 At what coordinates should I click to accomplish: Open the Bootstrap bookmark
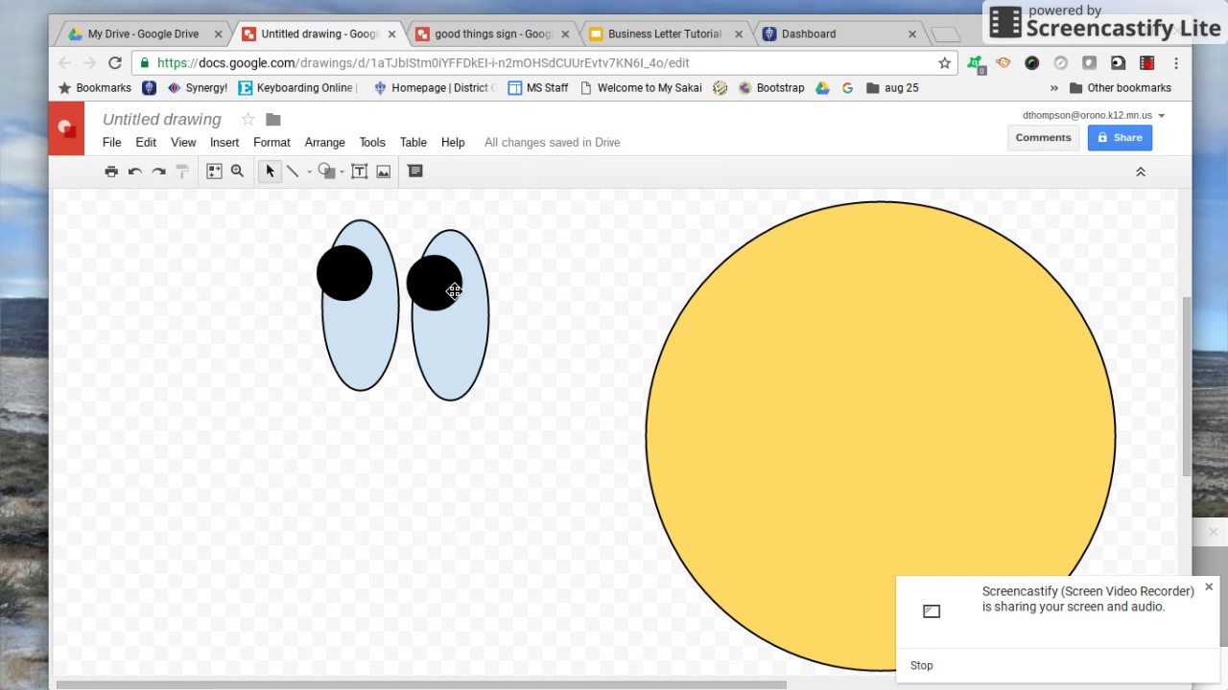pyautogui.click(x=780, y=87)
